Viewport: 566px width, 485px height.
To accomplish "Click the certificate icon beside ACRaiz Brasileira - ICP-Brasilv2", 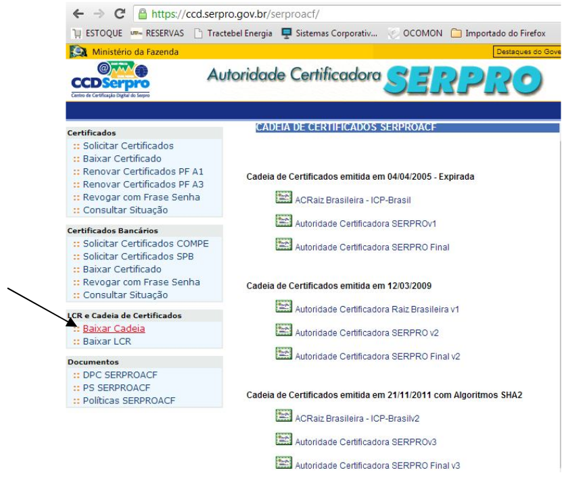I will pyautogui.click(x=284, y=415).
